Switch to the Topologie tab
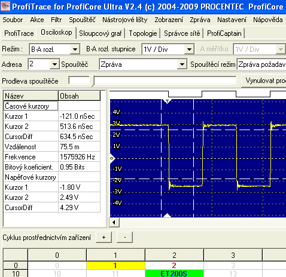286x277 pixels. tap(143, 33)
